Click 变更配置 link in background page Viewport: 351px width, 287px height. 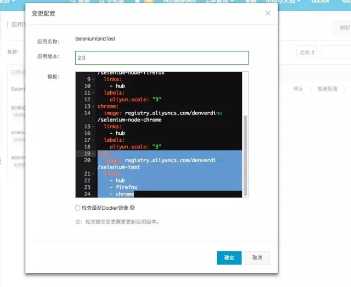327,89
